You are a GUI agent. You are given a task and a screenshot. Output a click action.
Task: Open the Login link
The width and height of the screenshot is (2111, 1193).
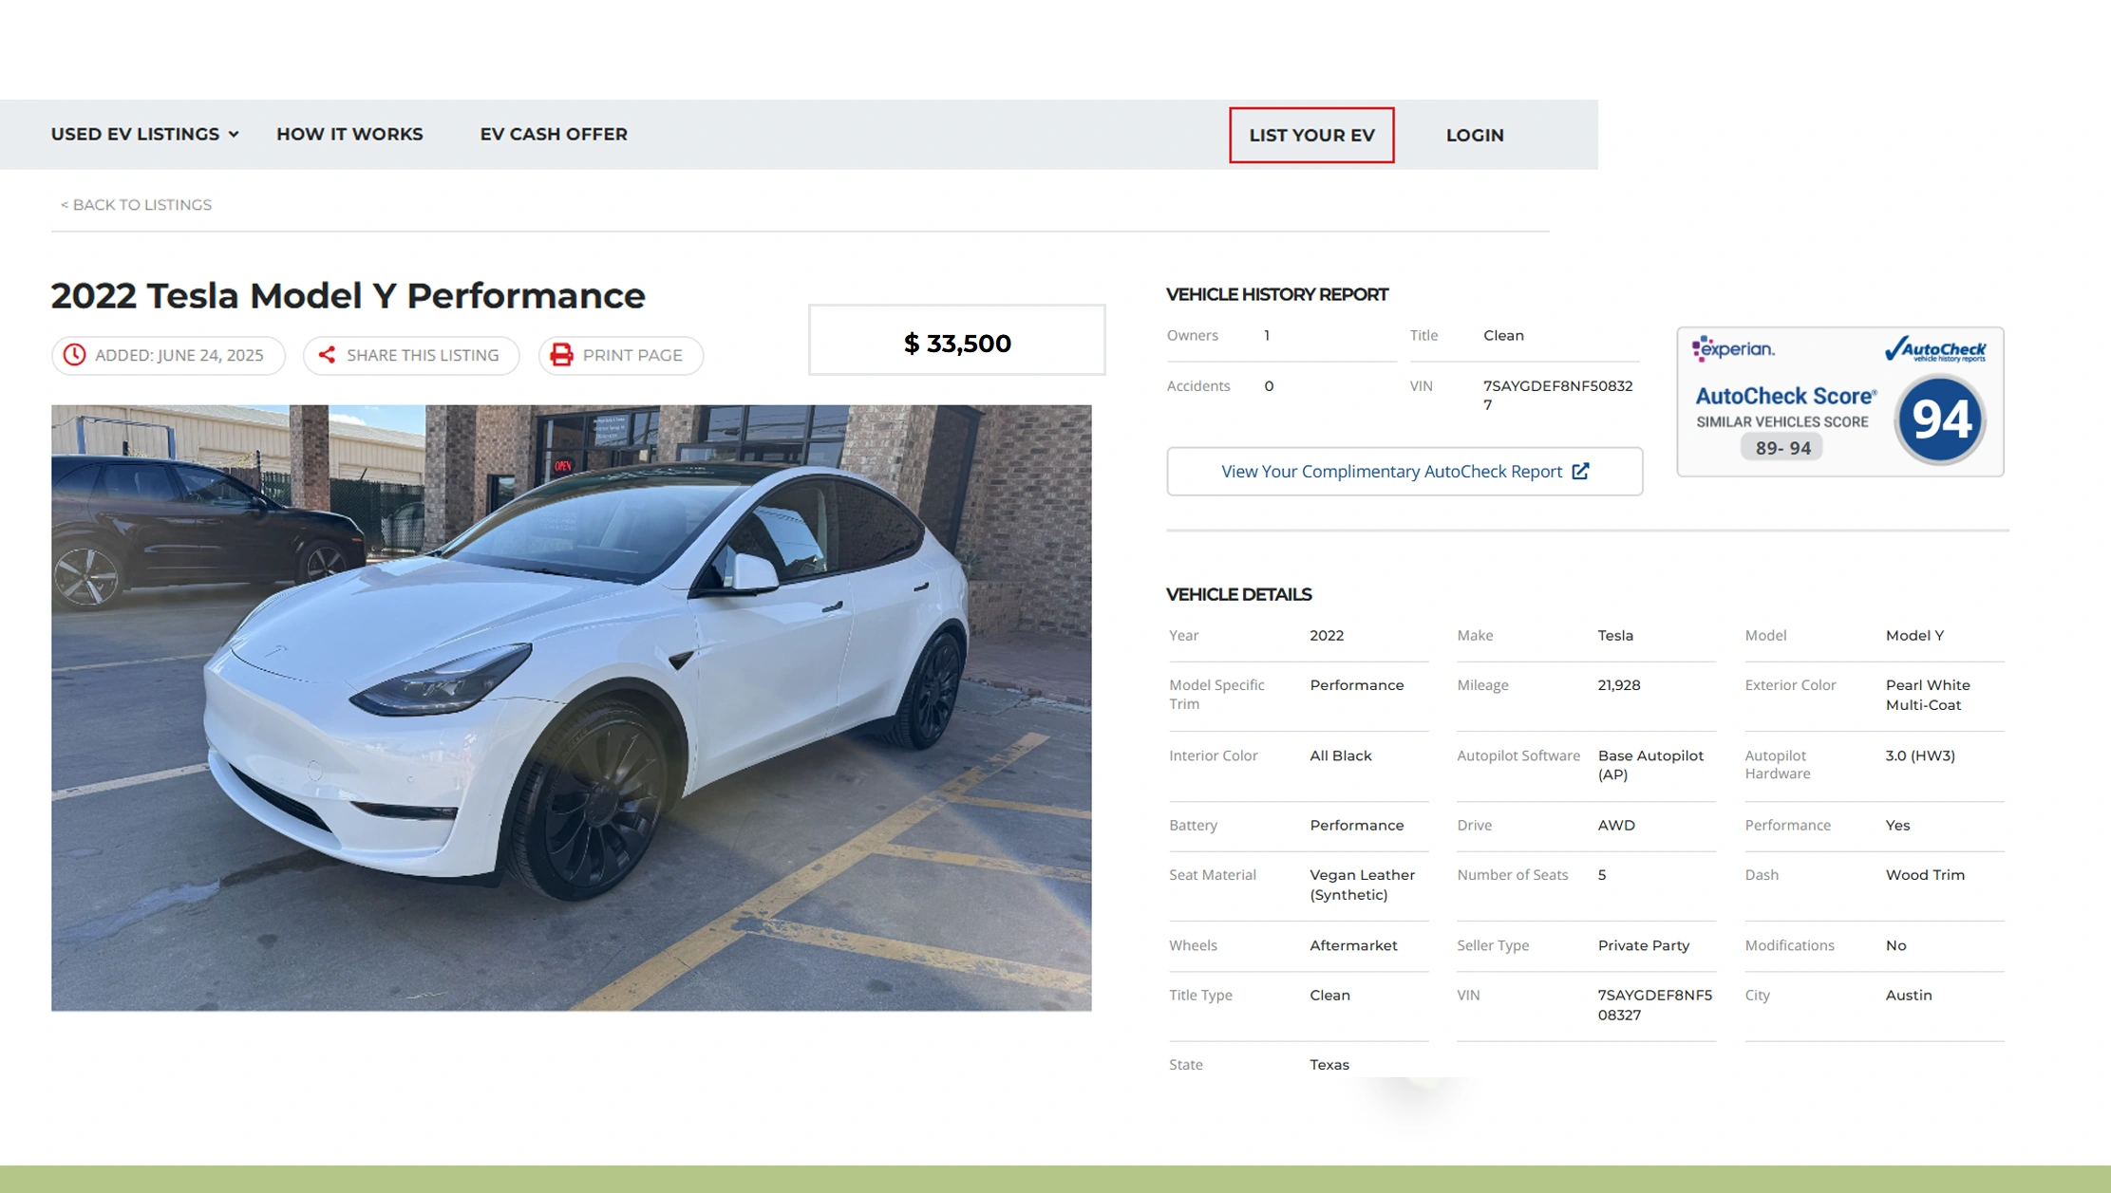coord(1475,135)
